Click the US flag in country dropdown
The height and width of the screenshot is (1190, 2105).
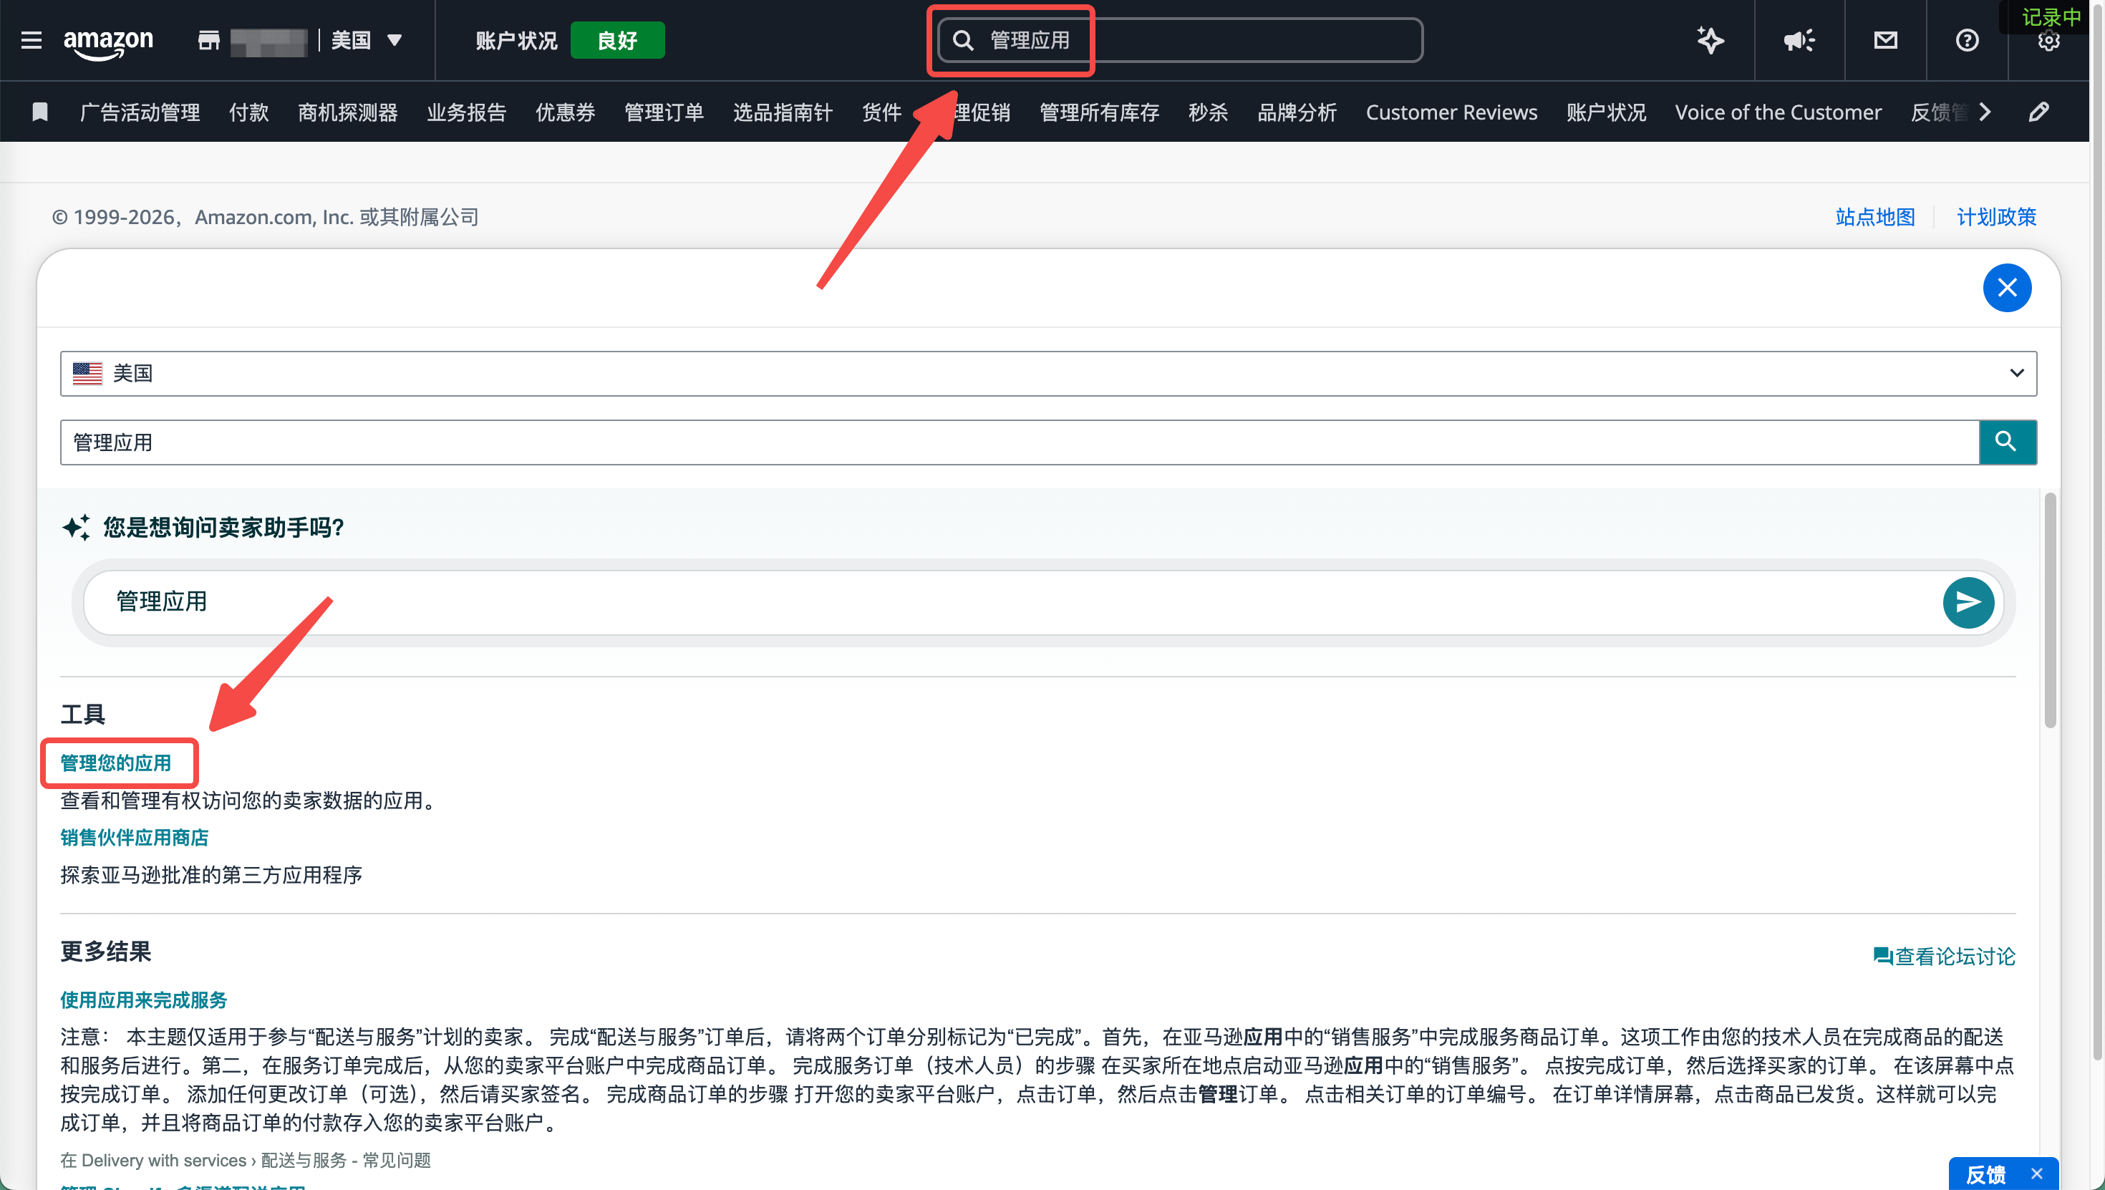(87, 374)
